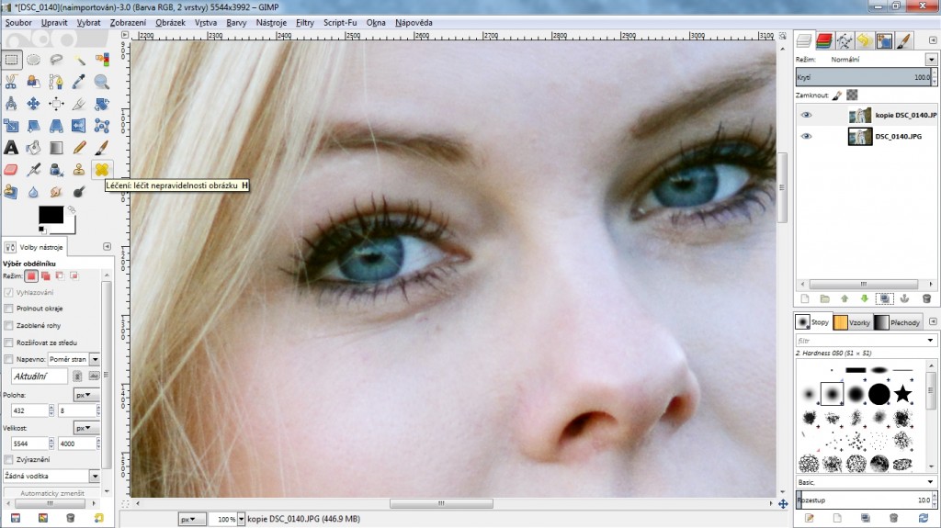Pick the Color Picker eyedropper tool
Image resolution: width=941 pixels, height=528 pixels.
pyautogui.click(x=79, y=82)
